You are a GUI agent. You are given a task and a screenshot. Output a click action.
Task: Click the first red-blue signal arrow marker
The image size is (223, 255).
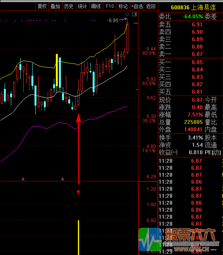point(23,179)
